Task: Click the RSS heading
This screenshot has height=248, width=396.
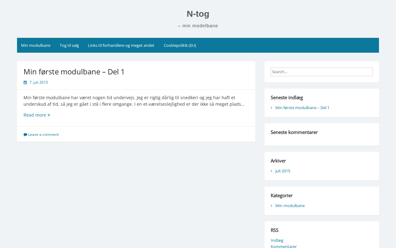Action: coord(274,230)
